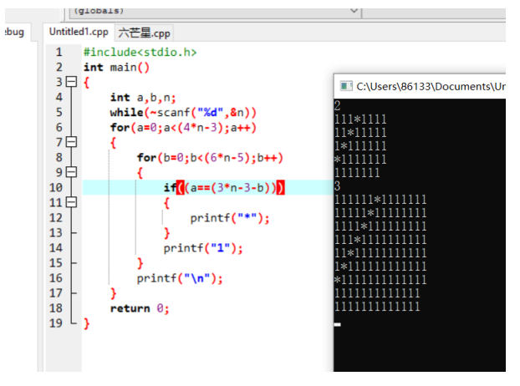This screenshot has width=520, height=386.
Task: Click the printf("1"); statement
Action: 203,248
